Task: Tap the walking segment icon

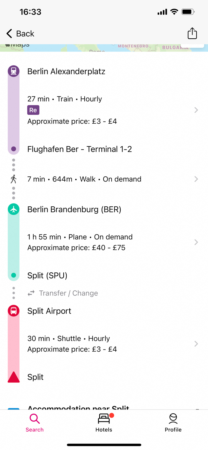Action: [13, 179]
